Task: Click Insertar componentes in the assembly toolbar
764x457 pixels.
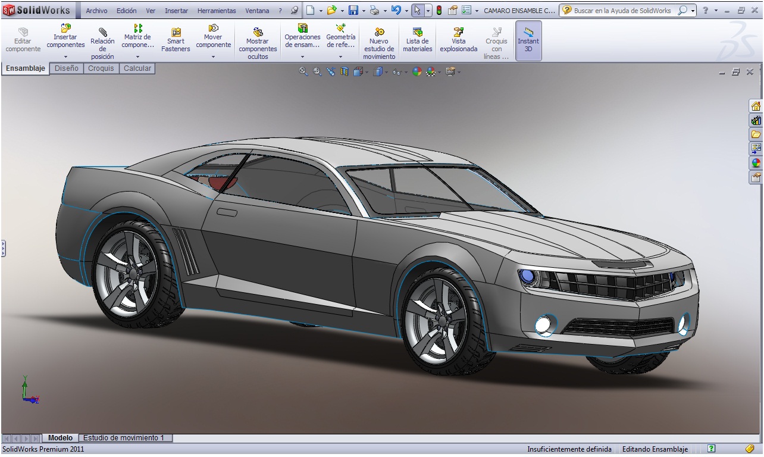Action: [65, 36]
